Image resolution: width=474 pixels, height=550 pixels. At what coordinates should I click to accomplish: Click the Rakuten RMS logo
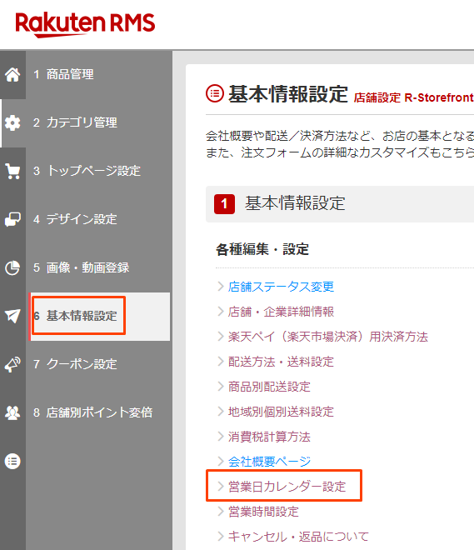[x=85, y=24]
